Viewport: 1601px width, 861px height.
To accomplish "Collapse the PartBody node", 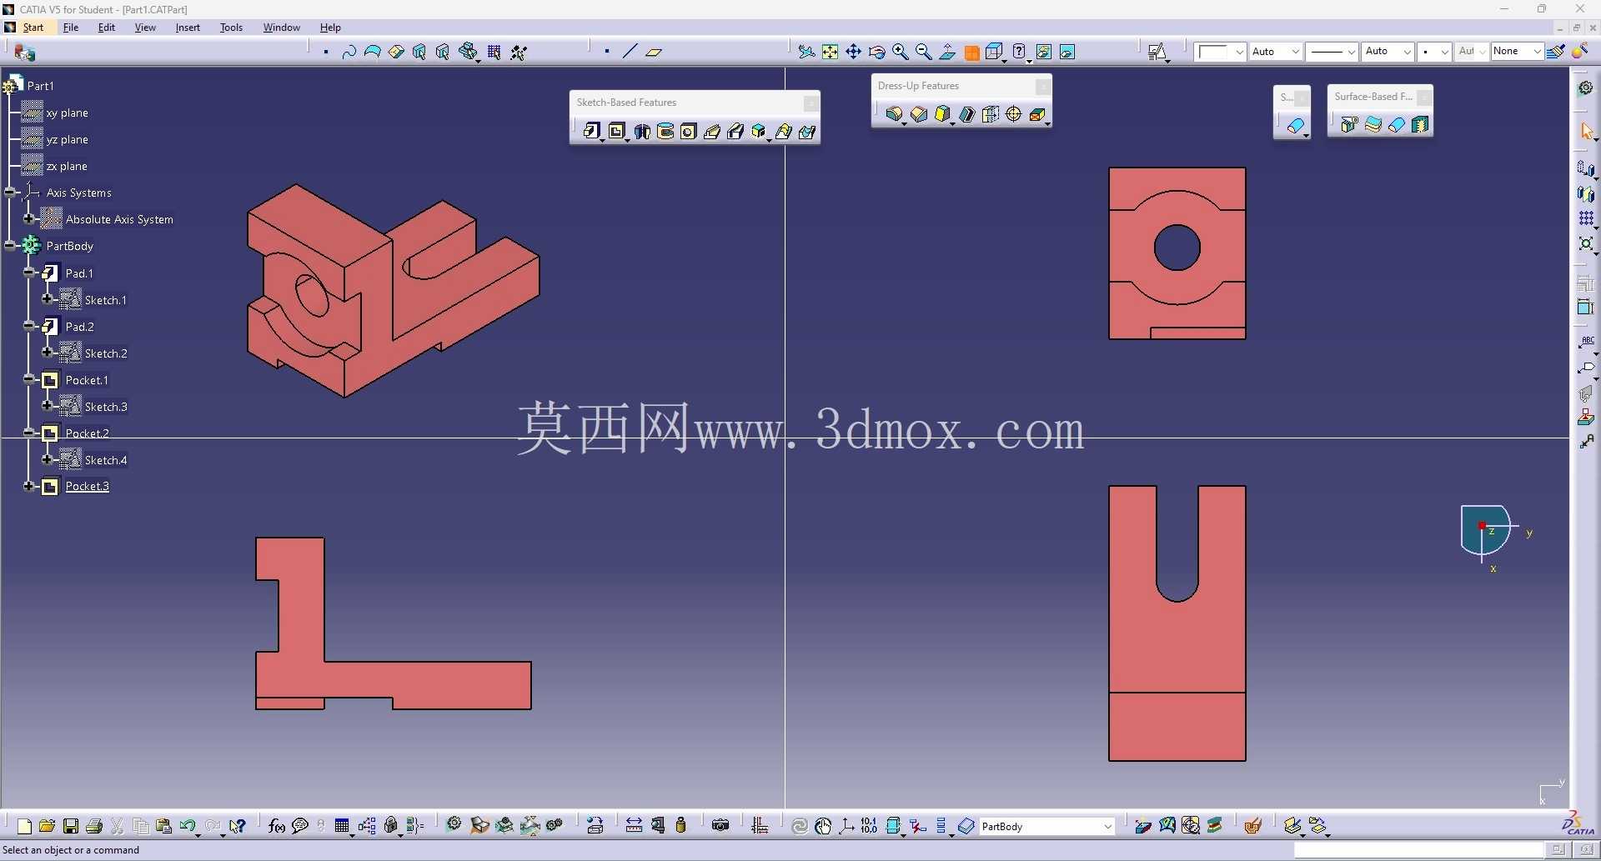I will [x=10, y=245].
